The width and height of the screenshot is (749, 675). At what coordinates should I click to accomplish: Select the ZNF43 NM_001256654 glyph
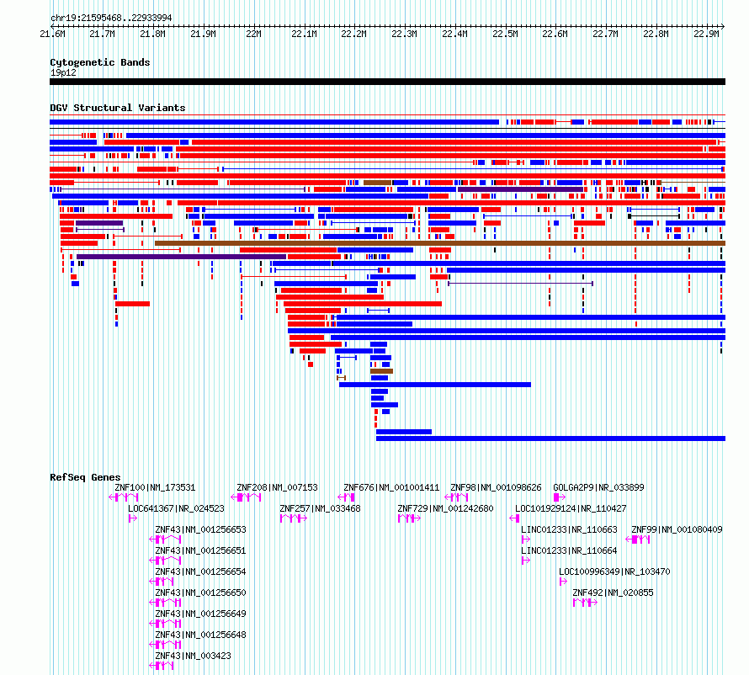tap(161, 582)
